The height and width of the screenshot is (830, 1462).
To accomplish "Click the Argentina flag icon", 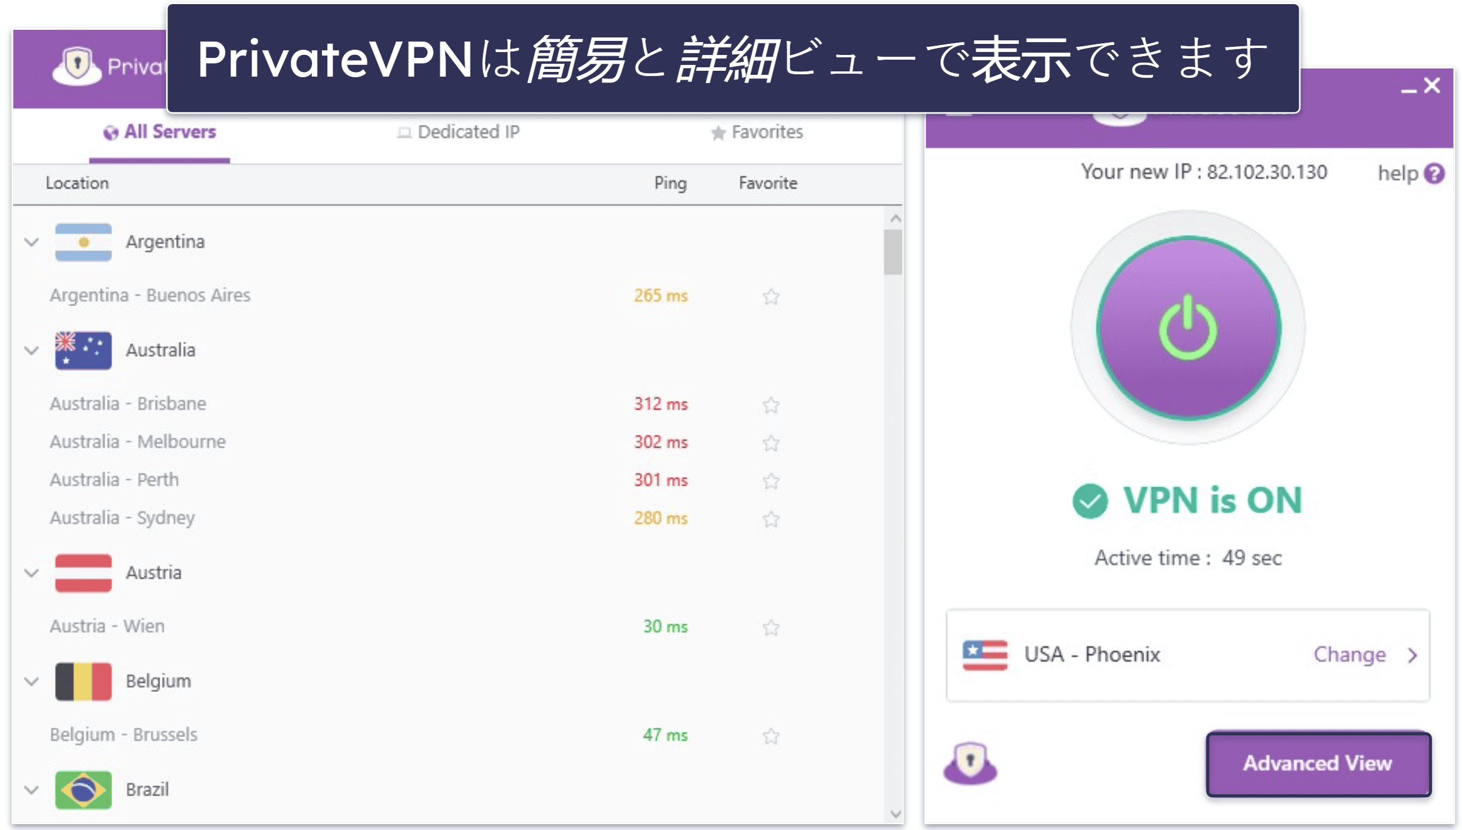I will point(83,242).
